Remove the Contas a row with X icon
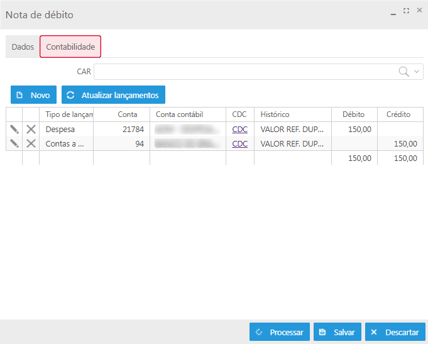The width and height of the screenshot is (428, 344). pos(31,143)
